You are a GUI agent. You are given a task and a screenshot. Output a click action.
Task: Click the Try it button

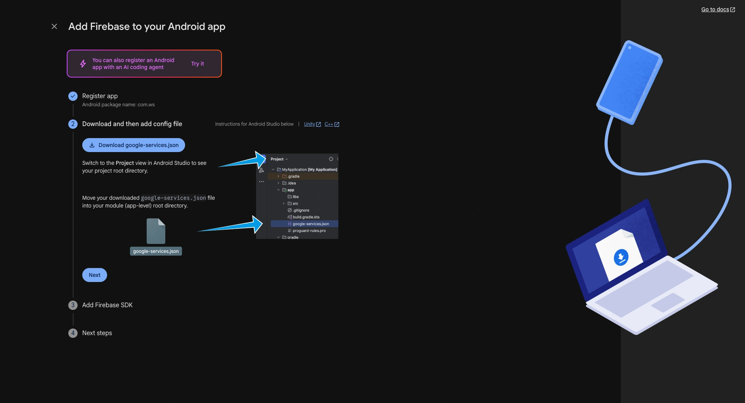click(x=198, y=64)
